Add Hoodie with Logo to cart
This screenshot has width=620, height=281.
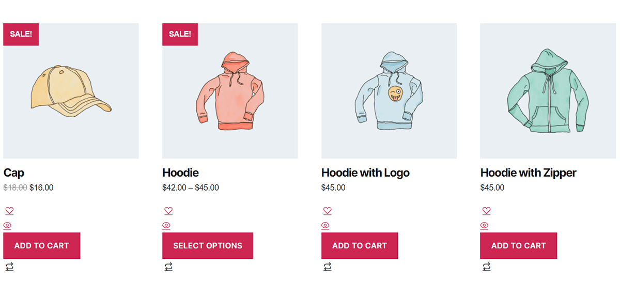[360, 246]
